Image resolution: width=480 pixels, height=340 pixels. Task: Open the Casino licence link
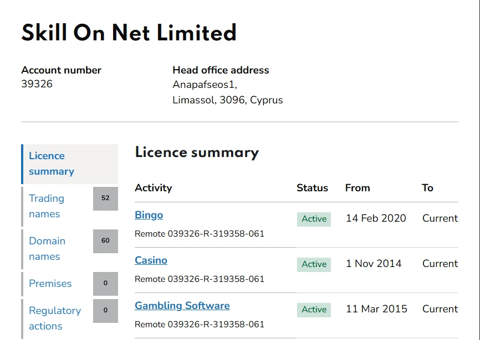click(151, 260)
